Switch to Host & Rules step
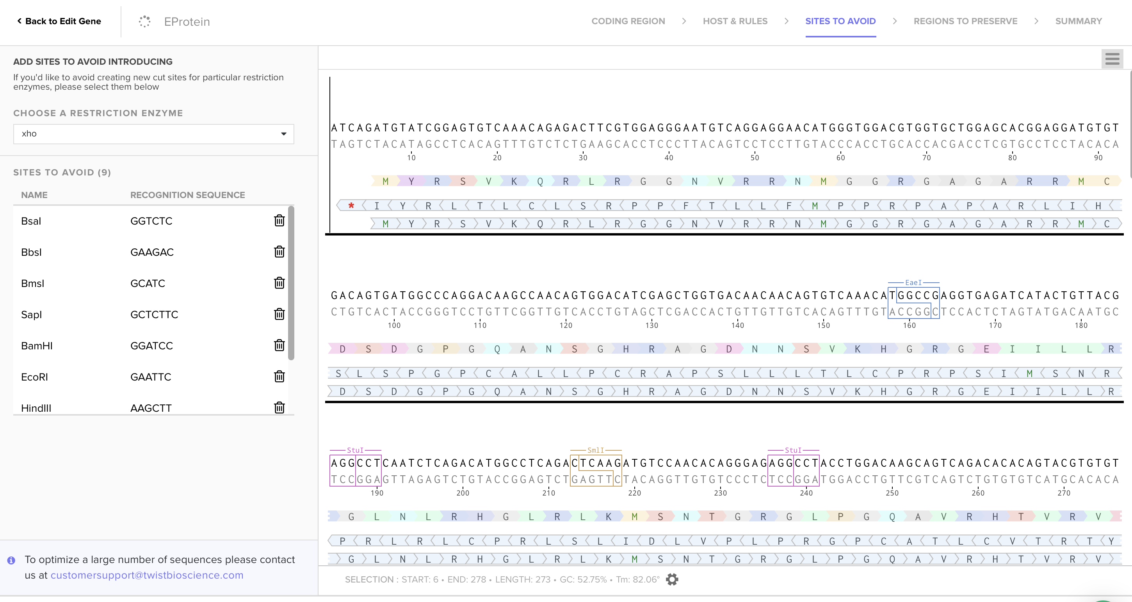The height and width of the screenshot is (602, 1132). coord(735,21)
